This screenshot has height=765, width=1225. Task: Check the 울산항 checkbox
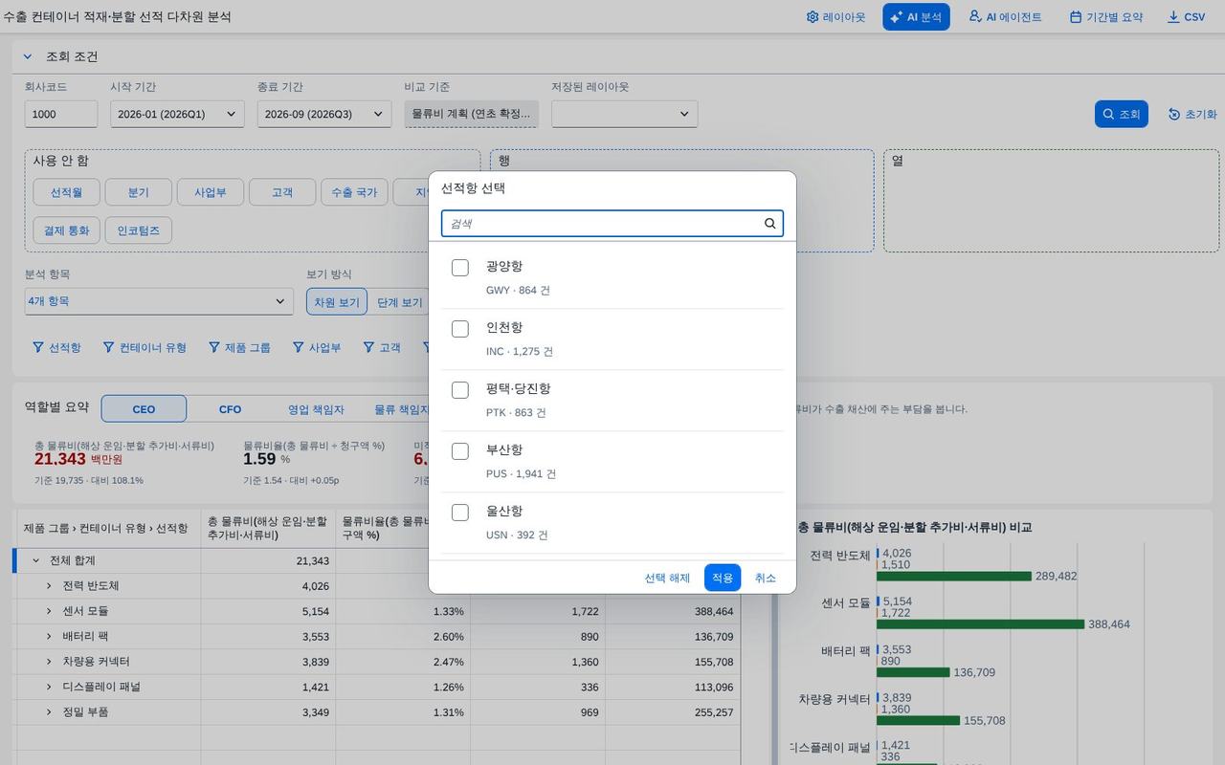(x=460, y=513)
